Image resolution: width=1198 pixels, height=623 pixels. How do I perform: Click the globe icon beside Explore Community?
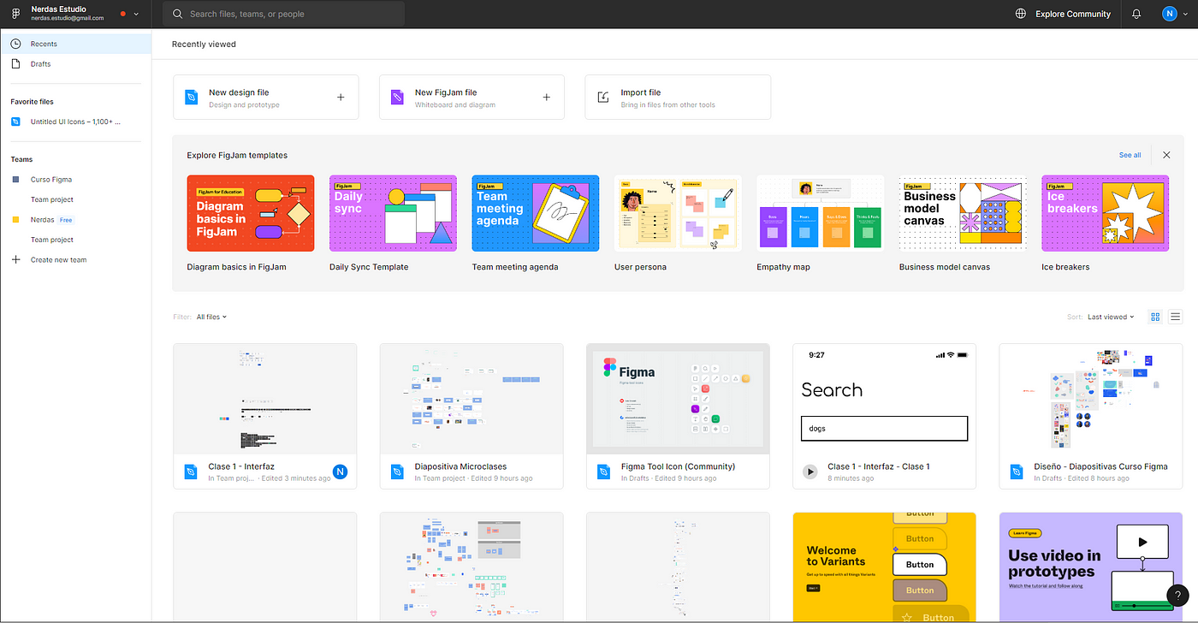(1020, 14)
